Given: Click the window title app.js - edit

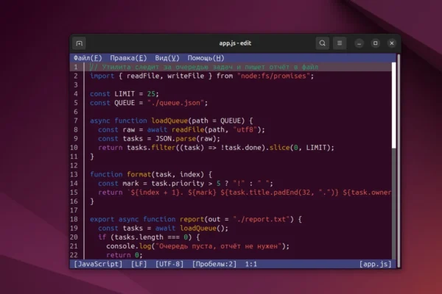Looking at the screenshot, I should click(x=235, y=43).
